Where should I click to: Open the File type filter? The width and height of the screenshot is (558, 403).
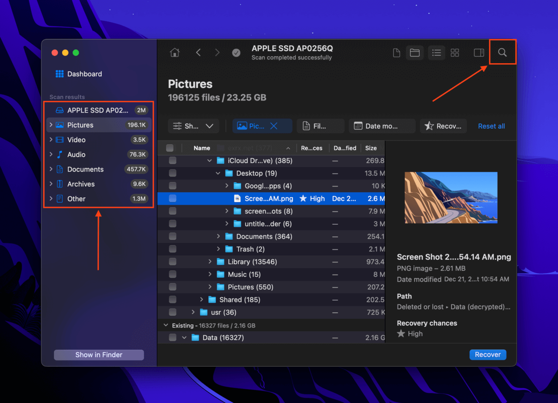[x=320, y=126]
